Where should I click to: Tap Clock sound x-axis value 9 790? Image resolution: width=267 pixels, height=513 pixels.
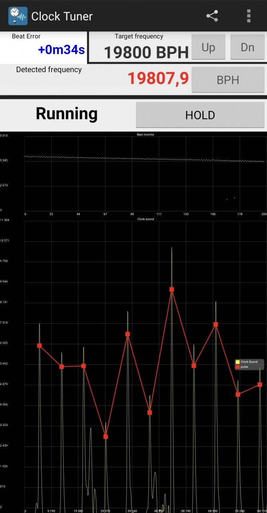coord(51,511)
